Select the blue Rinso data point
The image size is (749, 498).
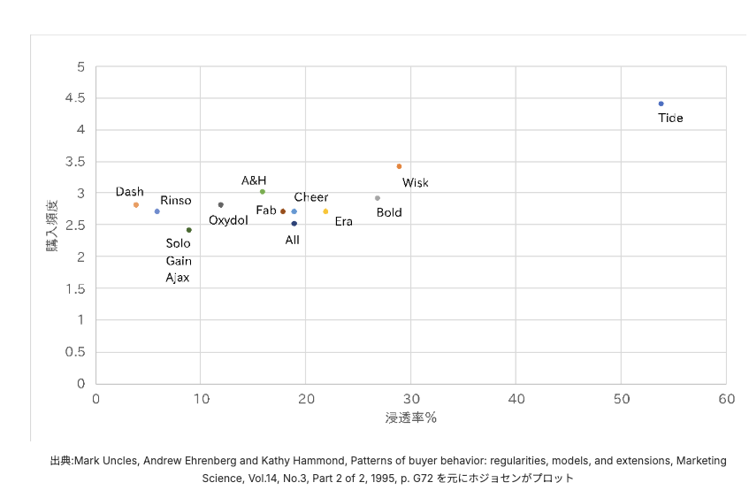(x=157, y=211)
